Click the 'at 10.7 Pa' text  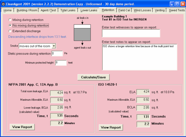[x=80, y=92]
